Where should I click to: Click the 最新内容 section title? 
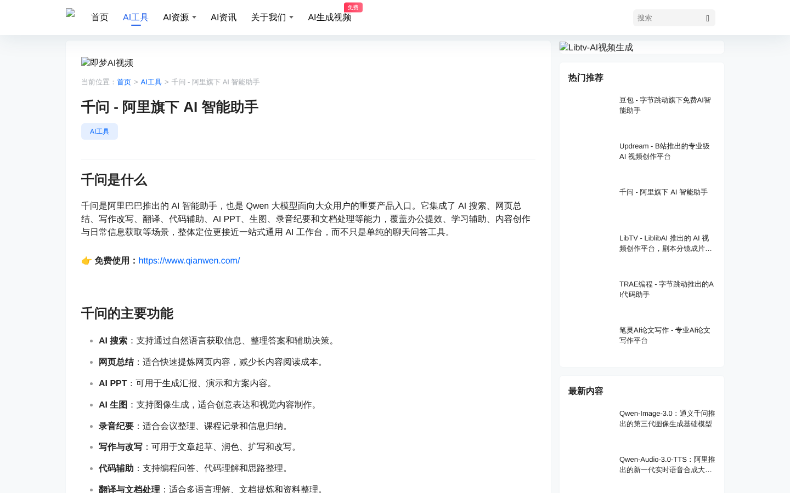coord(586,391)
